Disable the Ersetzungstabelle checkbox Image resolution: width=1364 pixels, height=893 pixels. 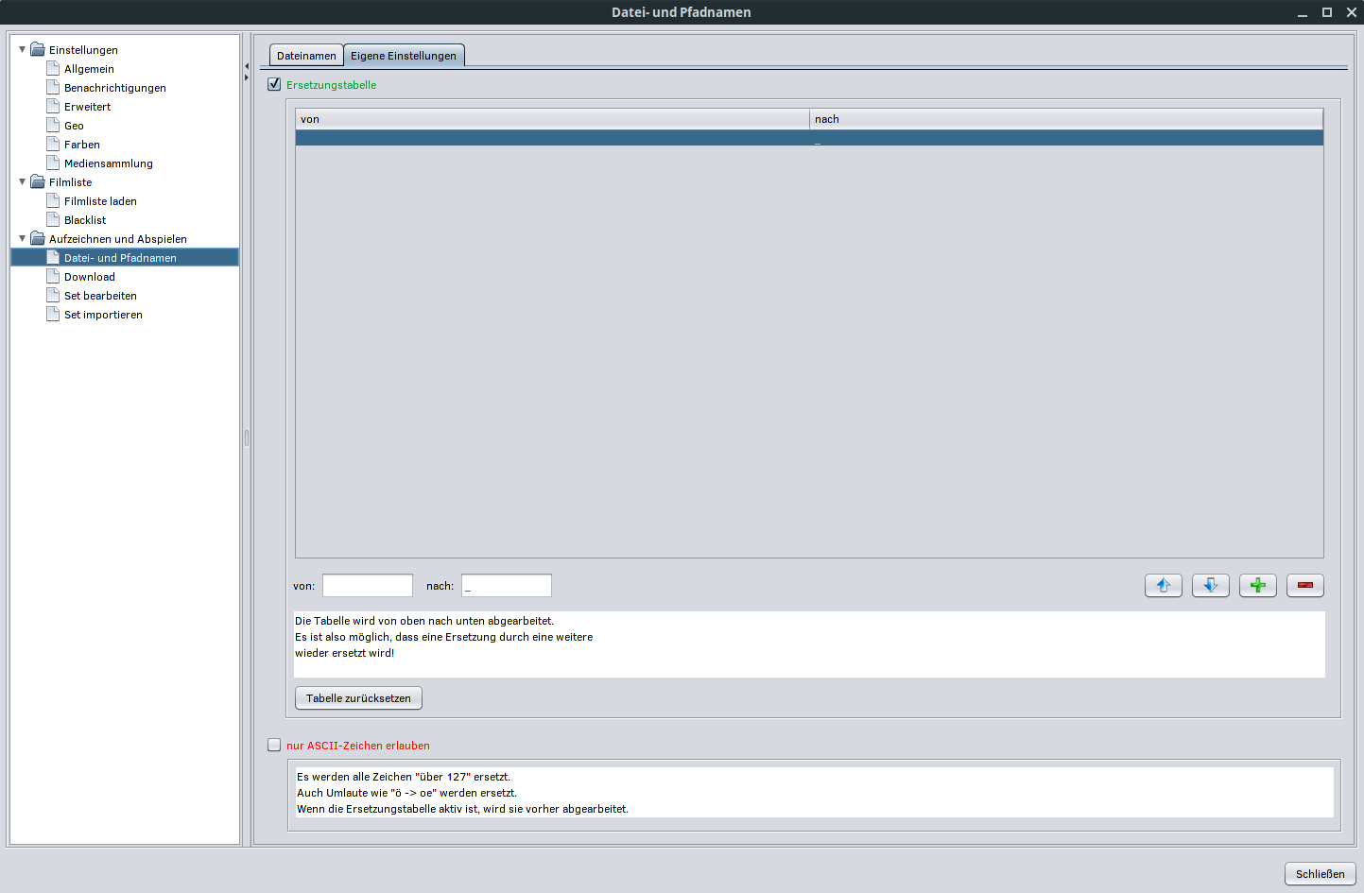tap(274, 85)
